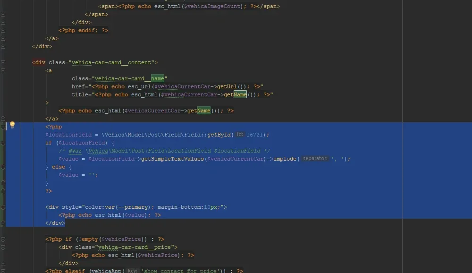Click the yellow lightbulb intention icon
The image size is (472, 273).
coord(12,124)
